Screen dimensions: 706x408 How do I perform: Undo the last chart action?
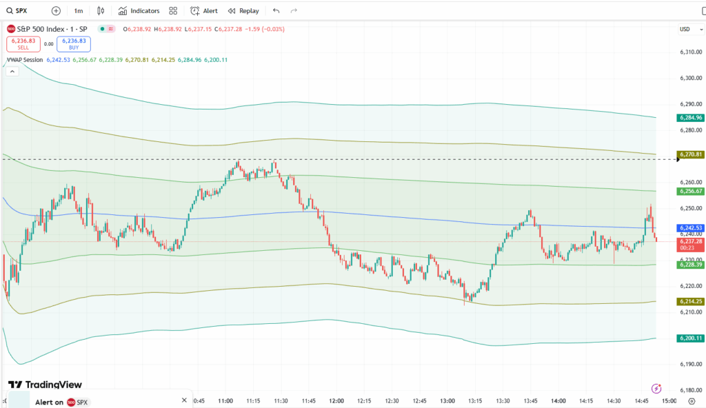[276, 11]
